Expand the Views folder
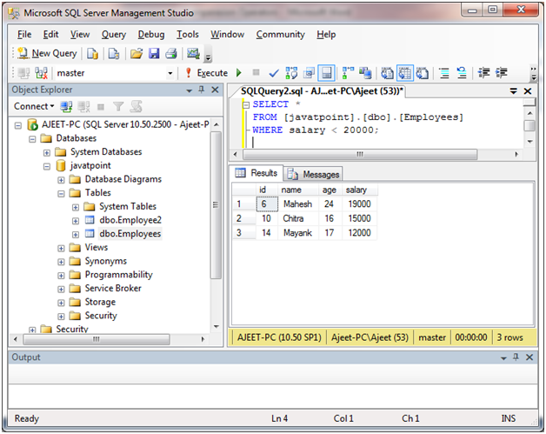This screenshot has width=546, height=434. (x=61, y=249)
